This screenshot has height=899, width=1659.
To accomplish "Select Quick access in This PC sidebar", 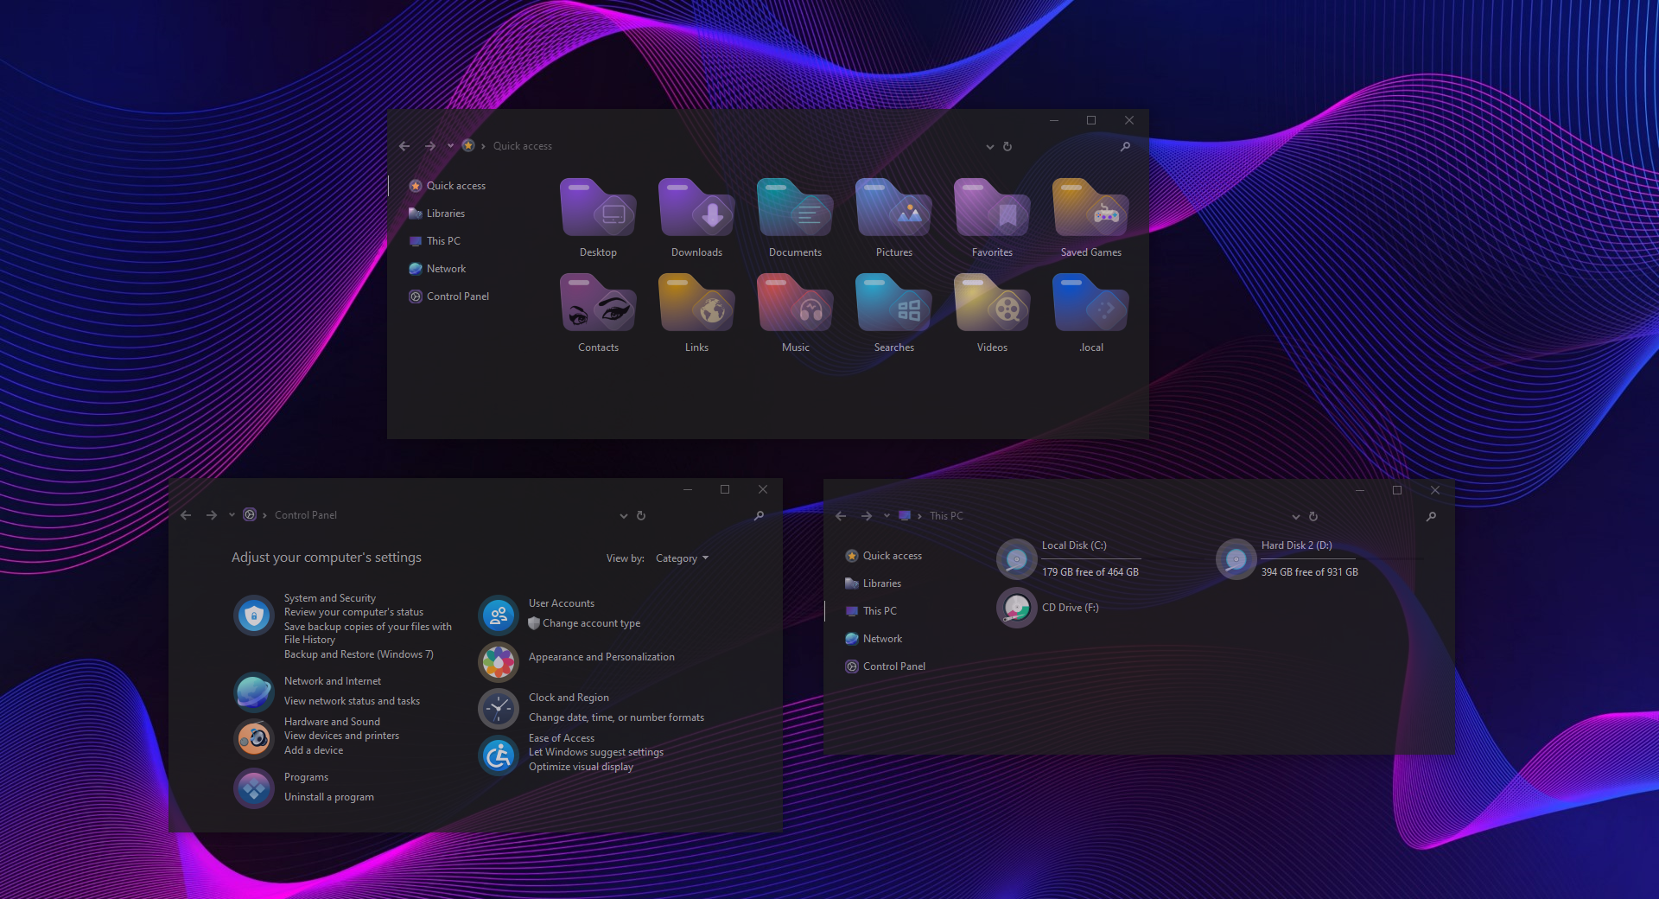I will [883, 556].
